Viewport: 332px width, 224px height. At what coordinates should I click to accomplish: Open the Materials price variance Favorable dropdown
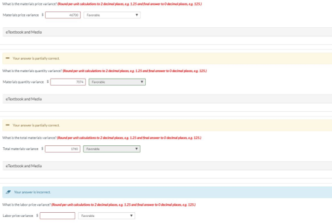112,15
